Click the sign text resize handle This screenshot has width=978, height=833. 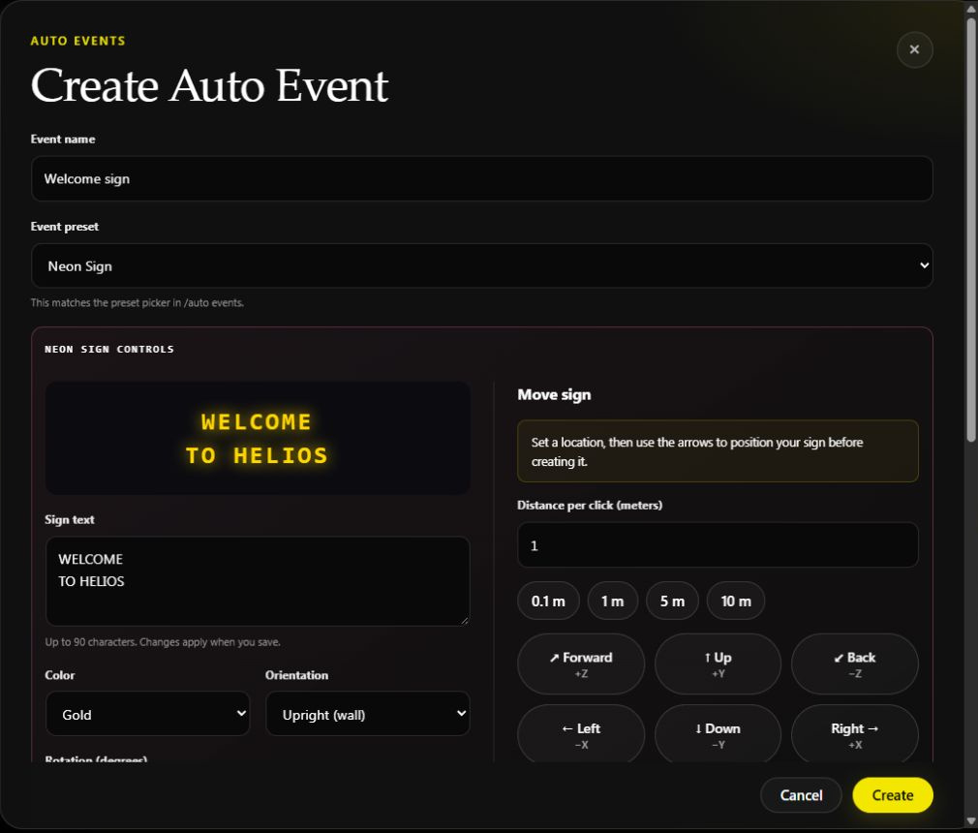click(x=465, y=620)
